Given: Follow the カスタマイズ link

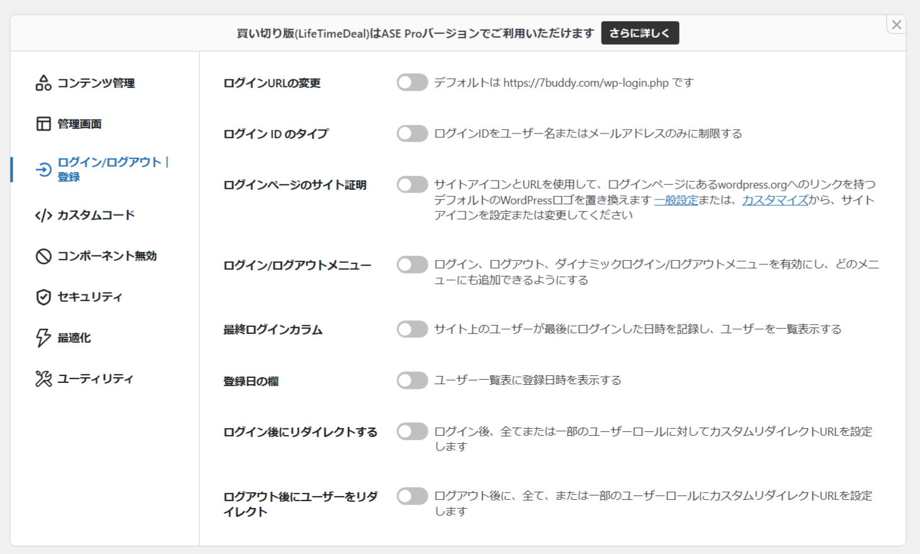Looking at the screenshot, I should click(x=775, y=200).
